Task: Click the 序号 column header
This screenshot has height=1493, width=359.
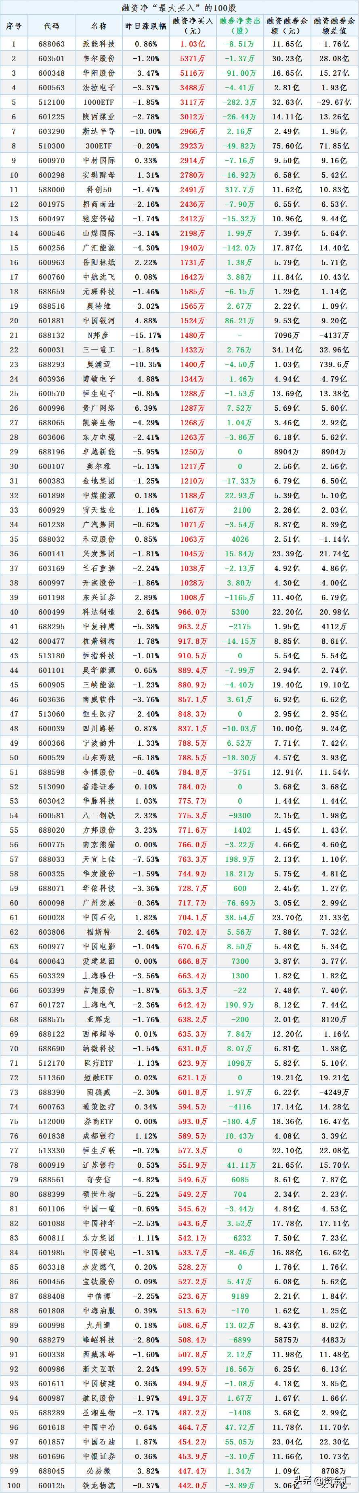Action: 14,26
